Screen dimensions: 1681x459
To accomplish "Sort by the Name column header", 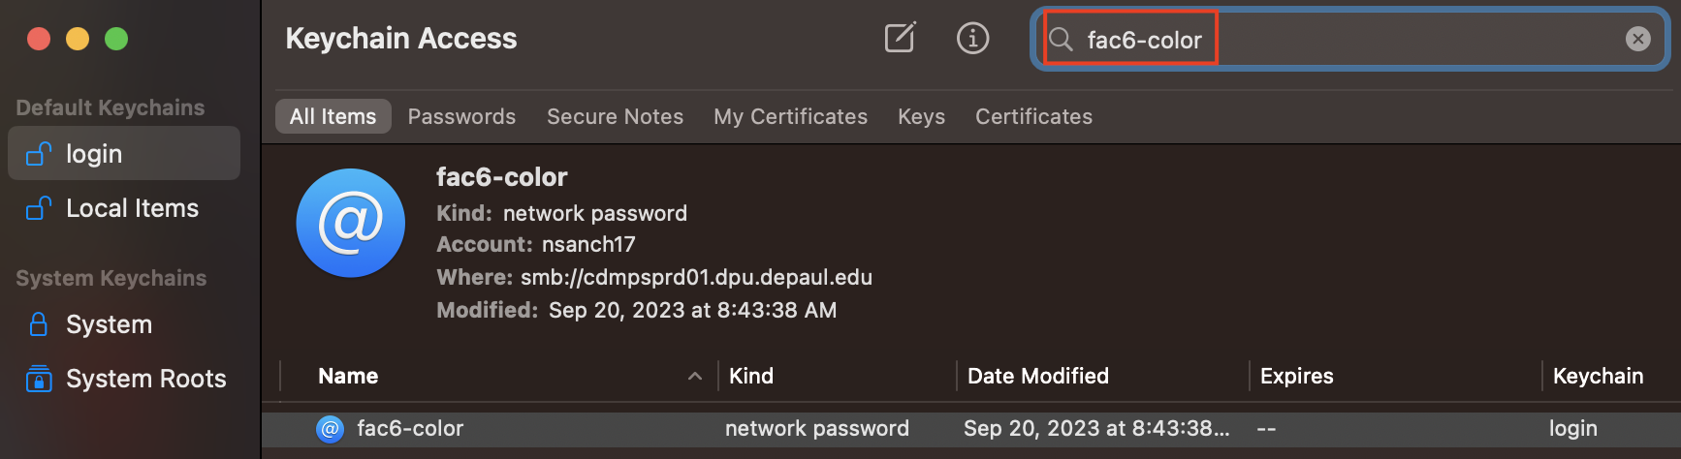I will (x=348, y=376).
